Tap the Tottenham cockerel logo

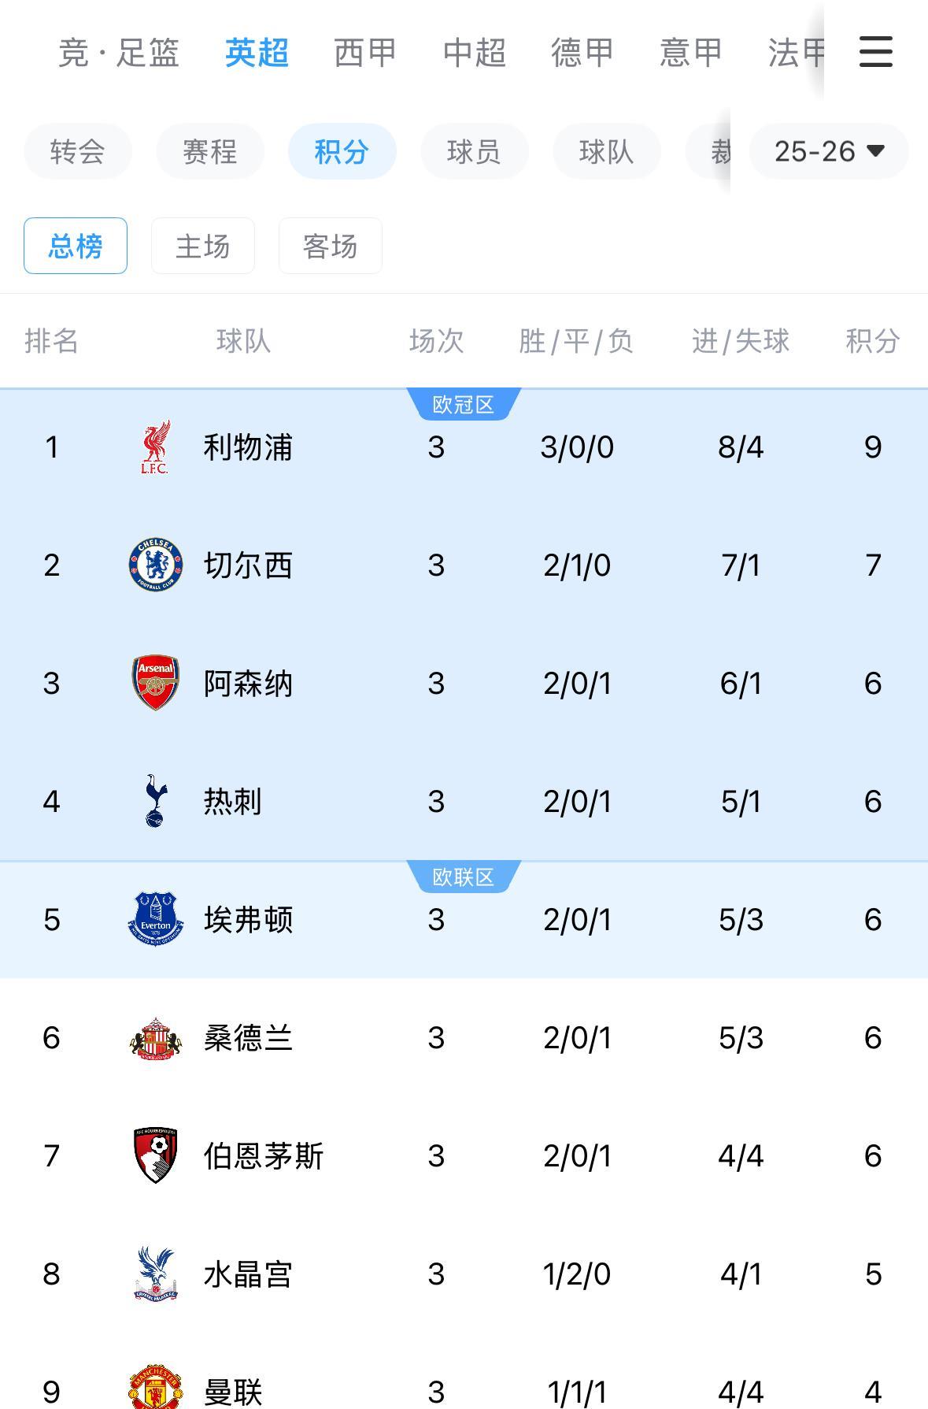point(155,801)
